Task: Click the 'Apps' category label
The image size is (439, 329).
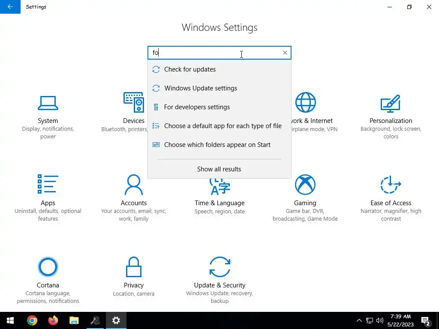Action: point(48,203)
